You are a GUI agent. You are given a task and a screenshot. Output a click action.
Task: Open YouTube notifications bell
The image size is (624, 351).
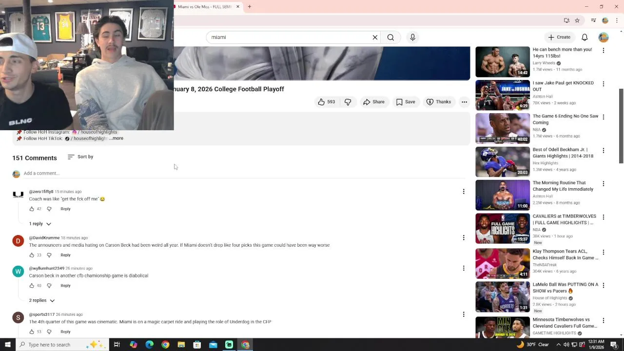click(585, 37)
